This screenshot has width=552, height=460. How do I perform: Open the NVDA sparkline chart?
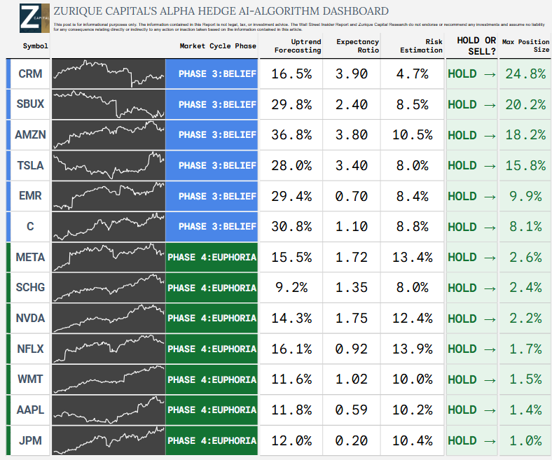click(109, 318)
